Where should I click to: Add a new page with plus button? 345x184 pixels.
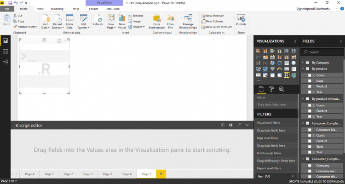[x=161, y=174]
